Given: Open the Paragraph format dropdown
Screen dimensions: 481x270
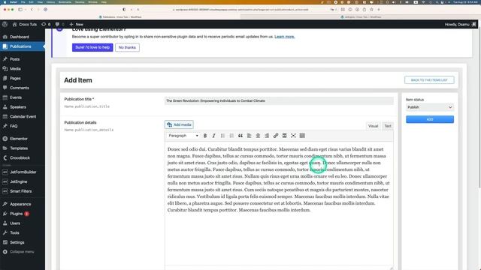Looking at the screenshot, I should (183, 136).
